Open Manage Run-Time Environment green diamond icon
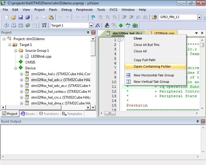The width and height of the screenshot is (206, 165). (121, 25)
